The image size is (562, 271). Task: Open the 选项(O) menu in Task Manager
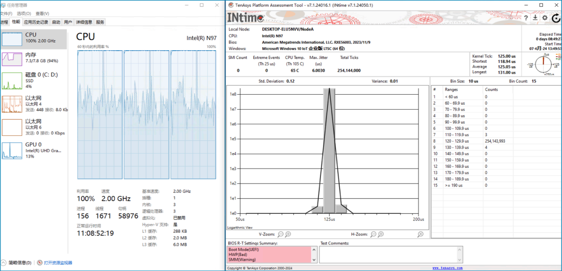tap(24, 13)
